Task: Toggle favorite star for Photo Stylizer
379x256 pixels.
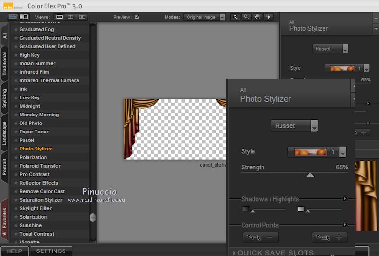Action: [16, 149]
